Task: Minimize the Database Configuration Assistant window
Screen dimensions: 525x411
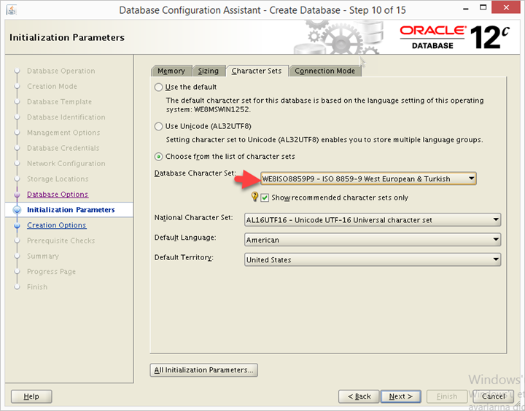Action: (465, 8)
